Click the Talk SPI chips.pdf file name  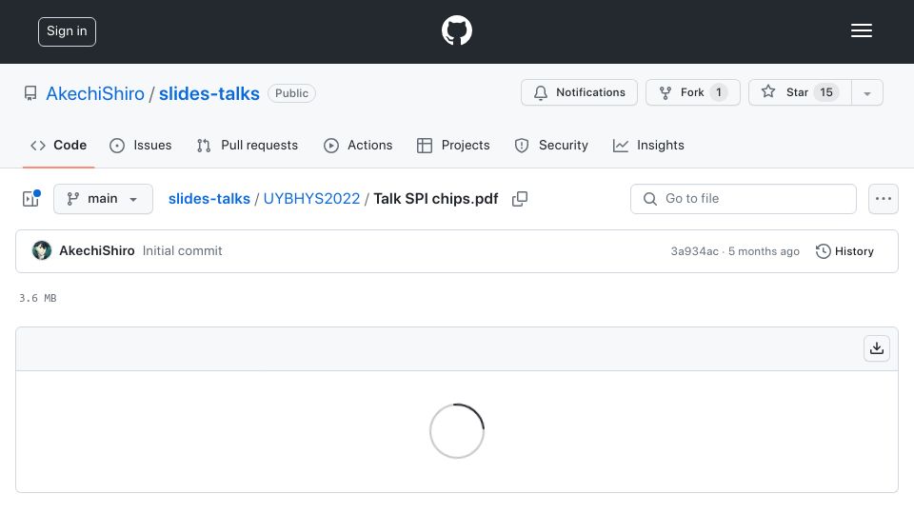tap(436, 199)
